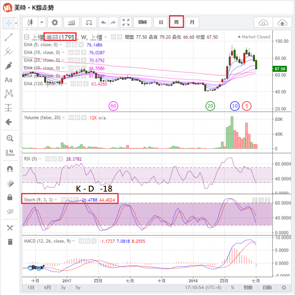Screen dimensions: 295x295
Task: Open the EMA 10 indicator dropdown
Action: (x=63, y=52)
